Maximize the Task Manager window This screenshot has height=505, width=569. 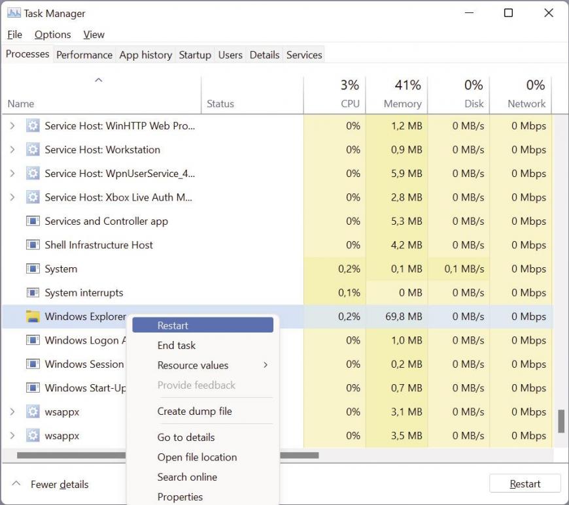point(508,13)
